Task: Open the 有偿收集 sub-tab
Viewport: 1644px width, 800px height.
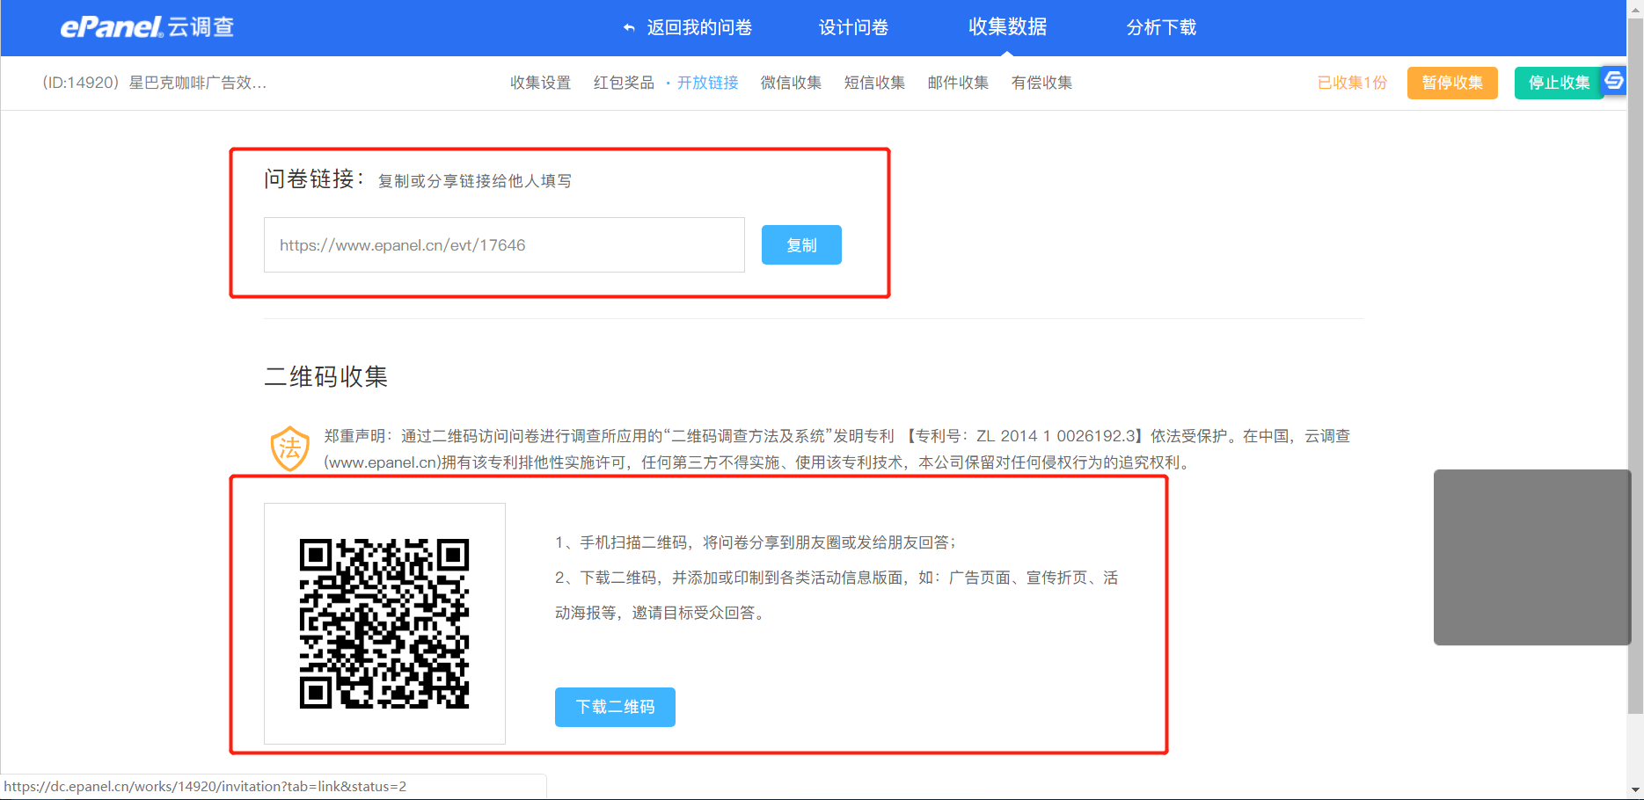Action: coord(1041,83)
